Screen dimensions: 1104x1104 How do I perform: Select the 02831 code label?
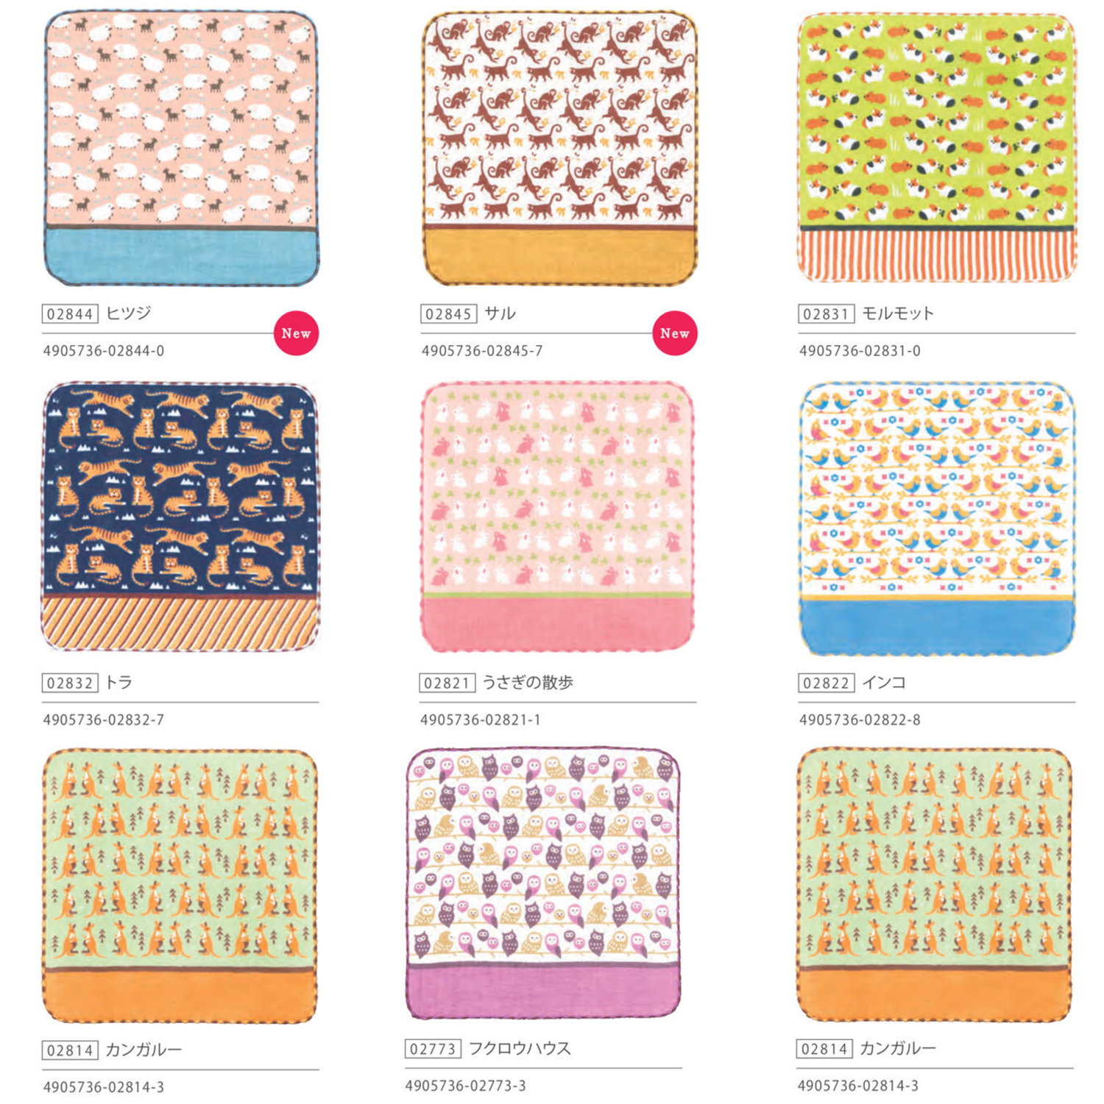826,314
